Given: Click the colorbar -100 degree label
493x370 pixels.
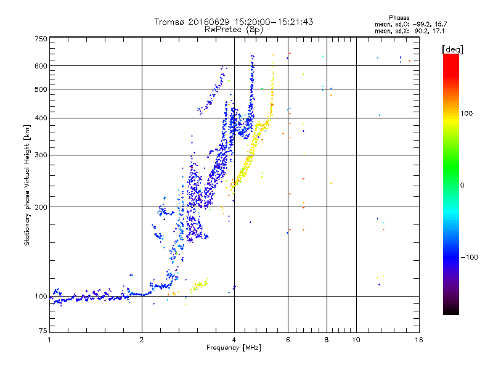Looking at the screenshot, I should click(469, 257).
